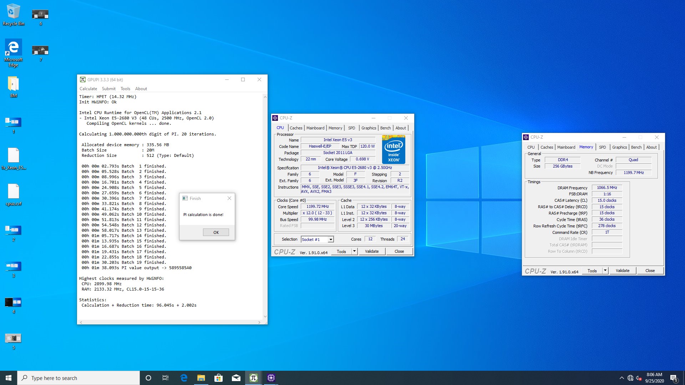This screenshot has width=685, height=385.
Task: Switch to SPD tab in right CPU-Z
Action: point(603,147)
